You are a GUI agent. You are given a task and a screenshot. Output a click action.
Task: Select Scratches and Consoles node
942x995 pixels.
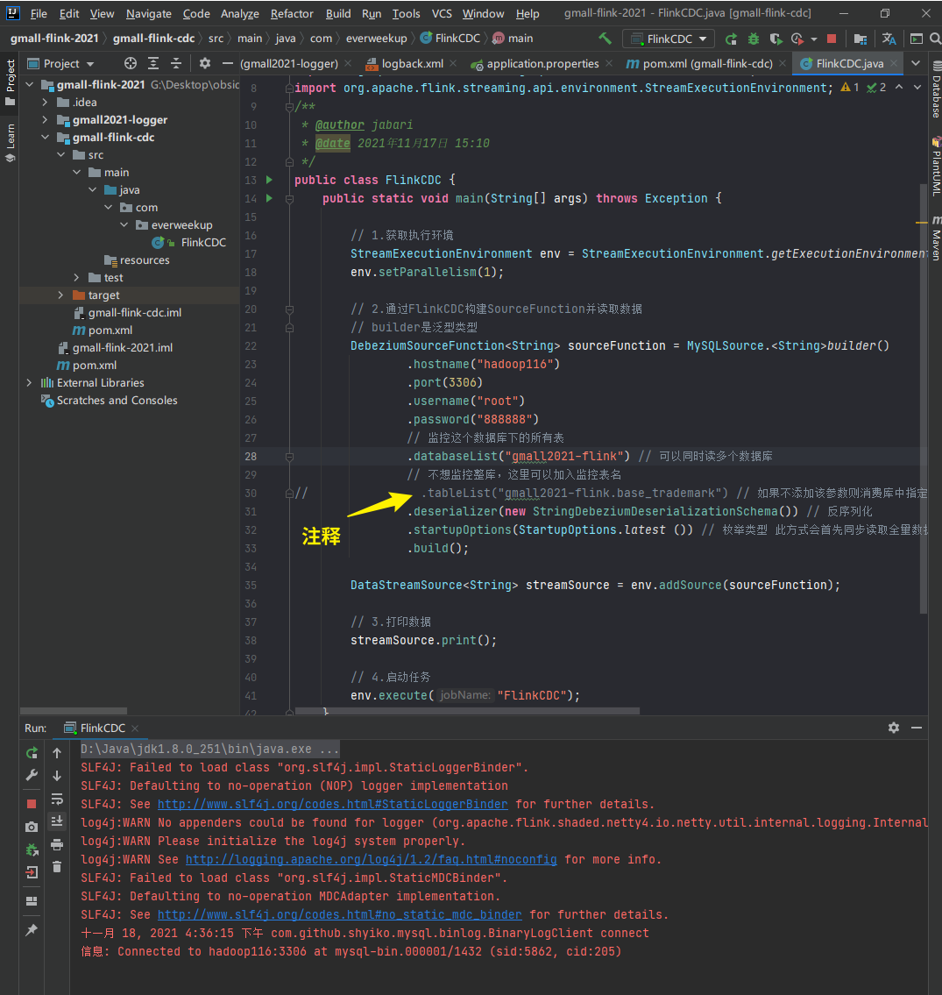[x=117, y=401]
